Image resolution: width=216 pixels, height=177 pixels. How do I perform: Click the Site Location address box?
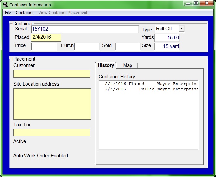tap(52, 104)
